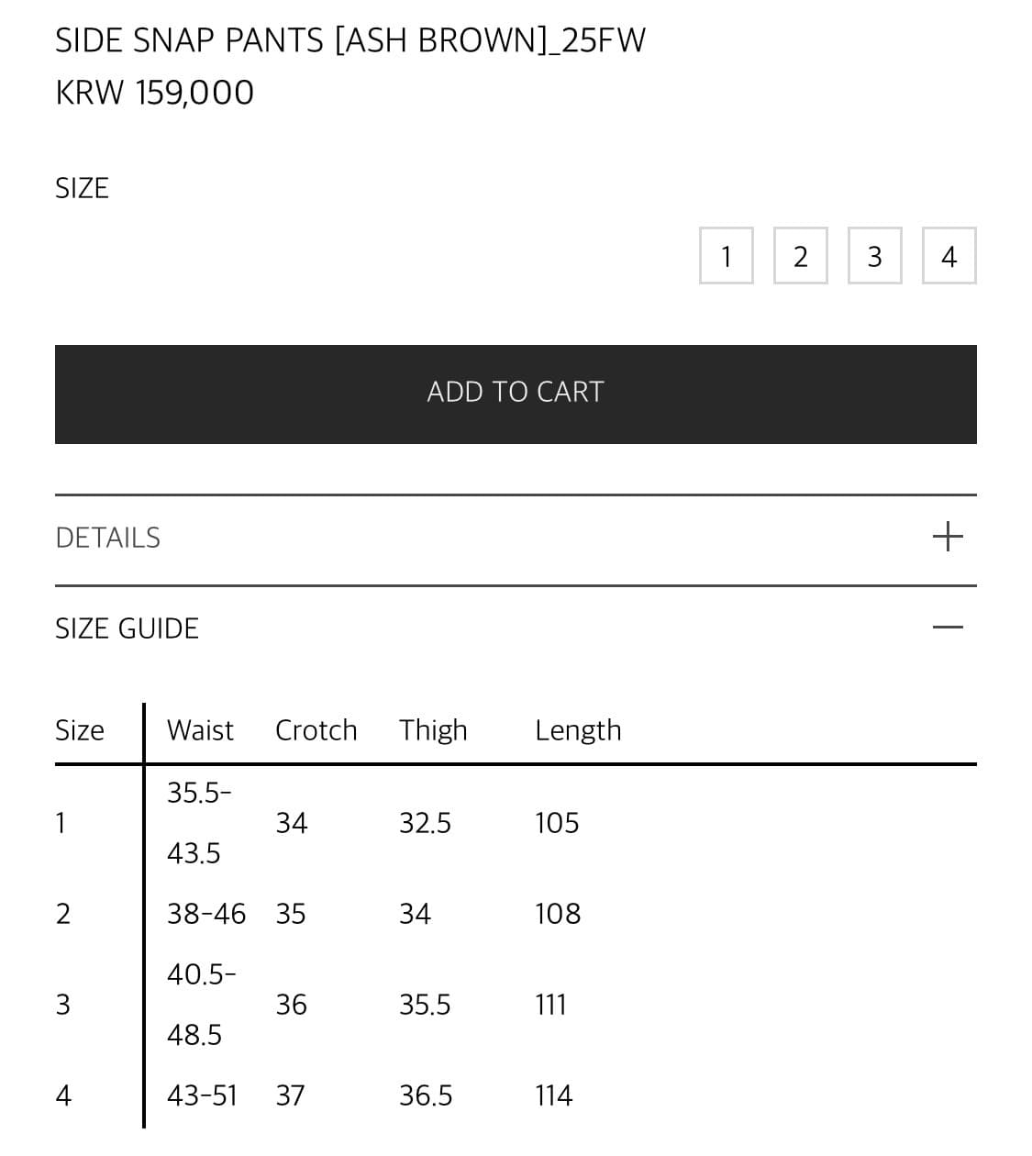Click the SIZE GUIDE section header

128,628
